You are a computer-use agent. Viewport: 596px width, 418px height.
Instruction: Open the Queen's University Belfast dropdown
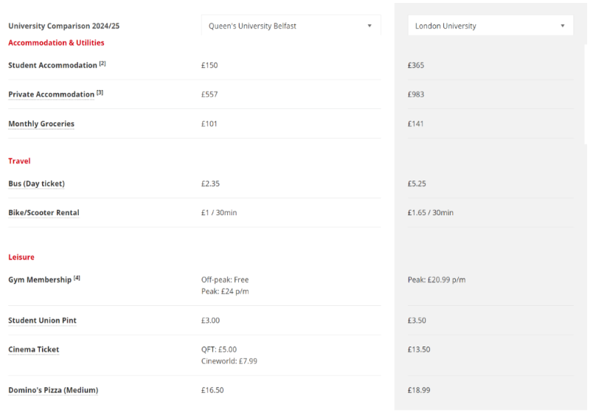pyautogui.click(x=291, y=26)
